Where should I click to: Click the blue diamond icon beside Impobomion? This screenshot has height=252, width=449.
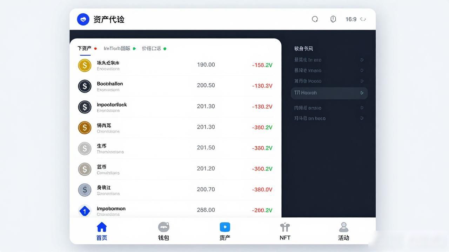[85, 211]
